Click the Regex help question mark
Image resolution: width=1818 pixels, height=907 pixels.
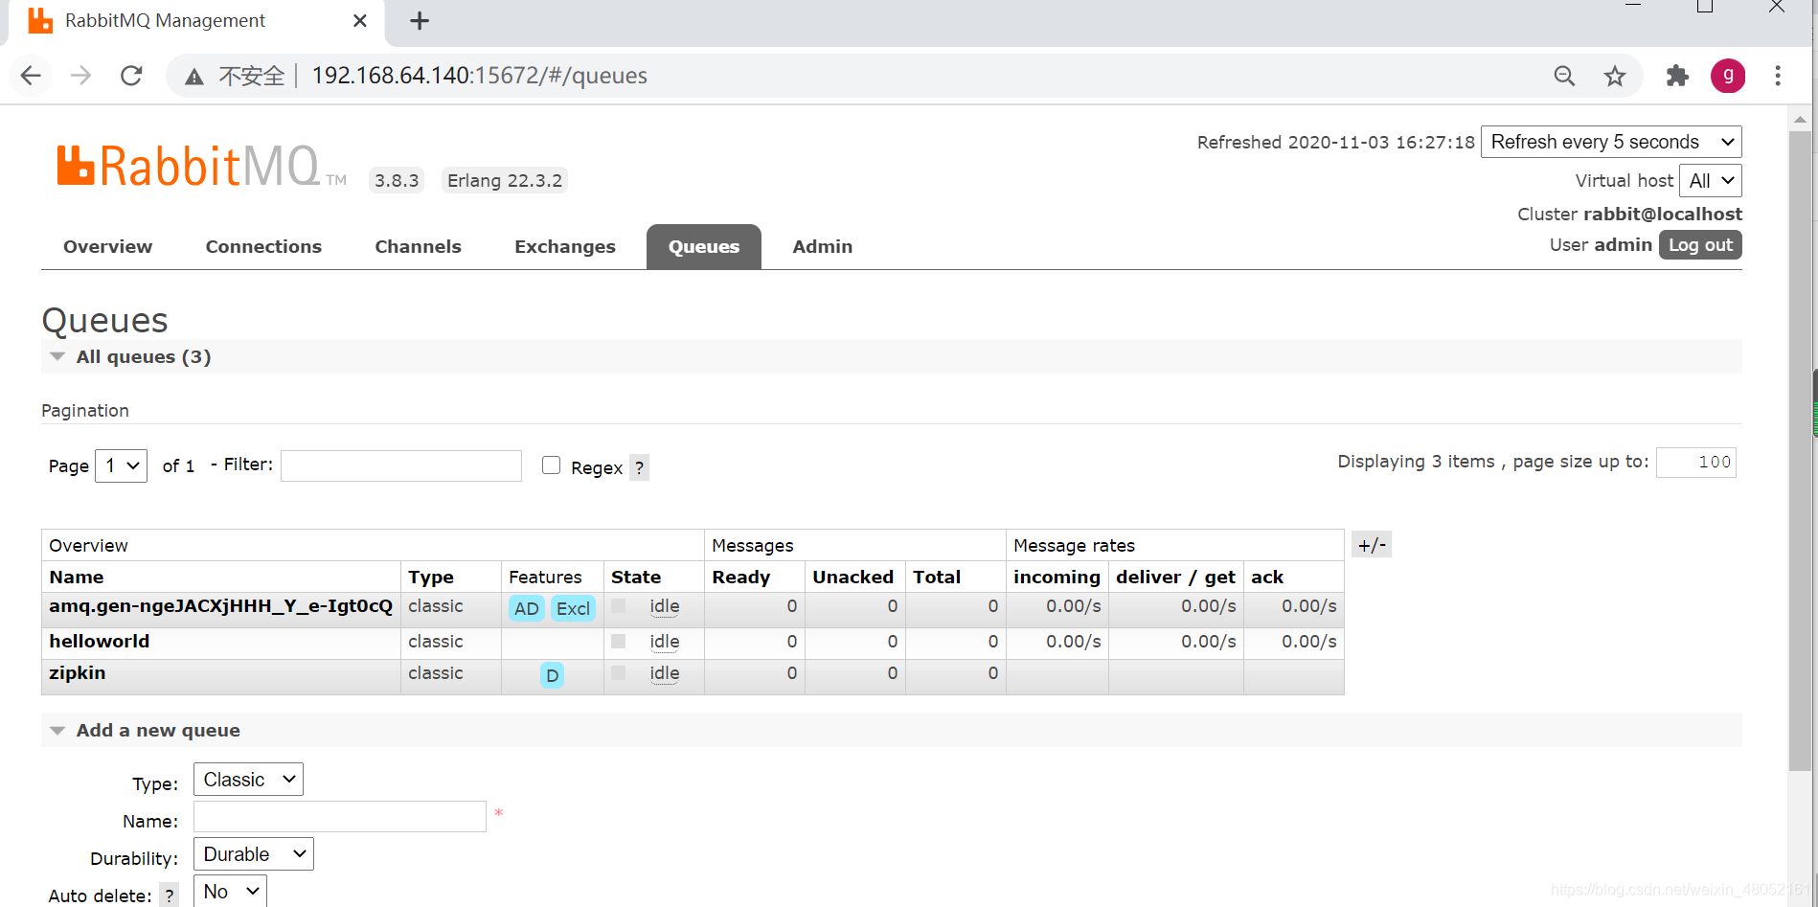[x=639, y=467]
